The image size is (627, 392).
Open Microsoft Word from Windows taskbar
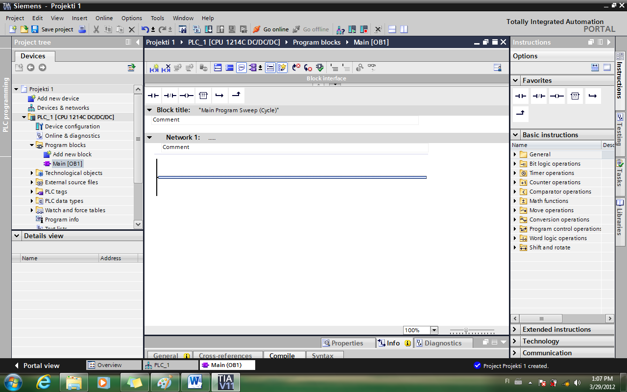pos(194,382)
